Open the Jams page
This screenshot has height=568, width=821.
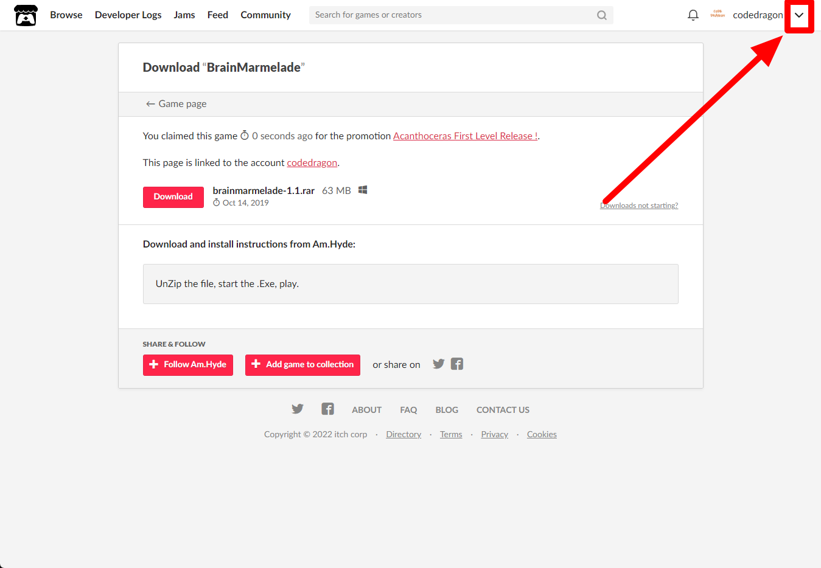pyautogui.click(x=184, y=15)
